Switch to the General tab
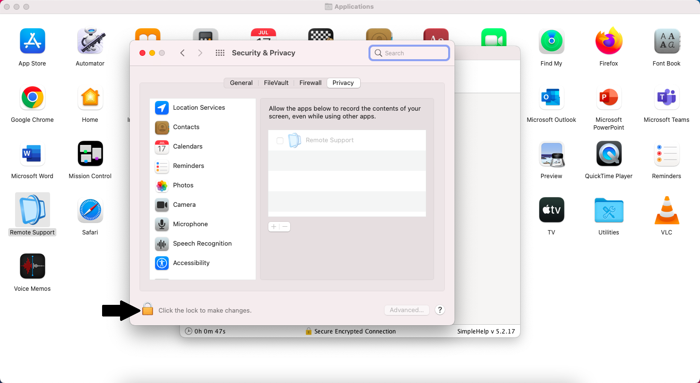This screenshot has width=700, height=383. click(x=241, y=83)
